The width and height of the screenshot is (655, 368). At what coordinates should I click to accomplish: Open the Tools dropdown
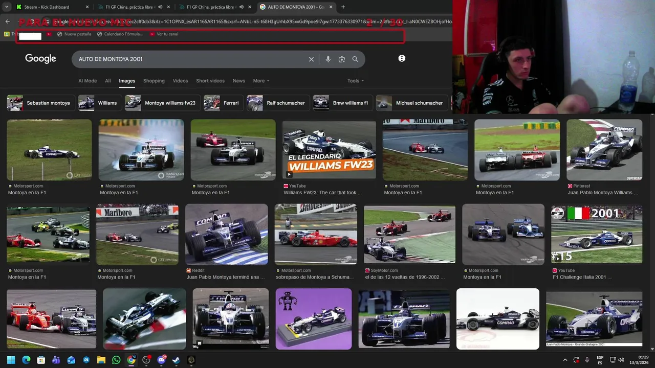356,81
